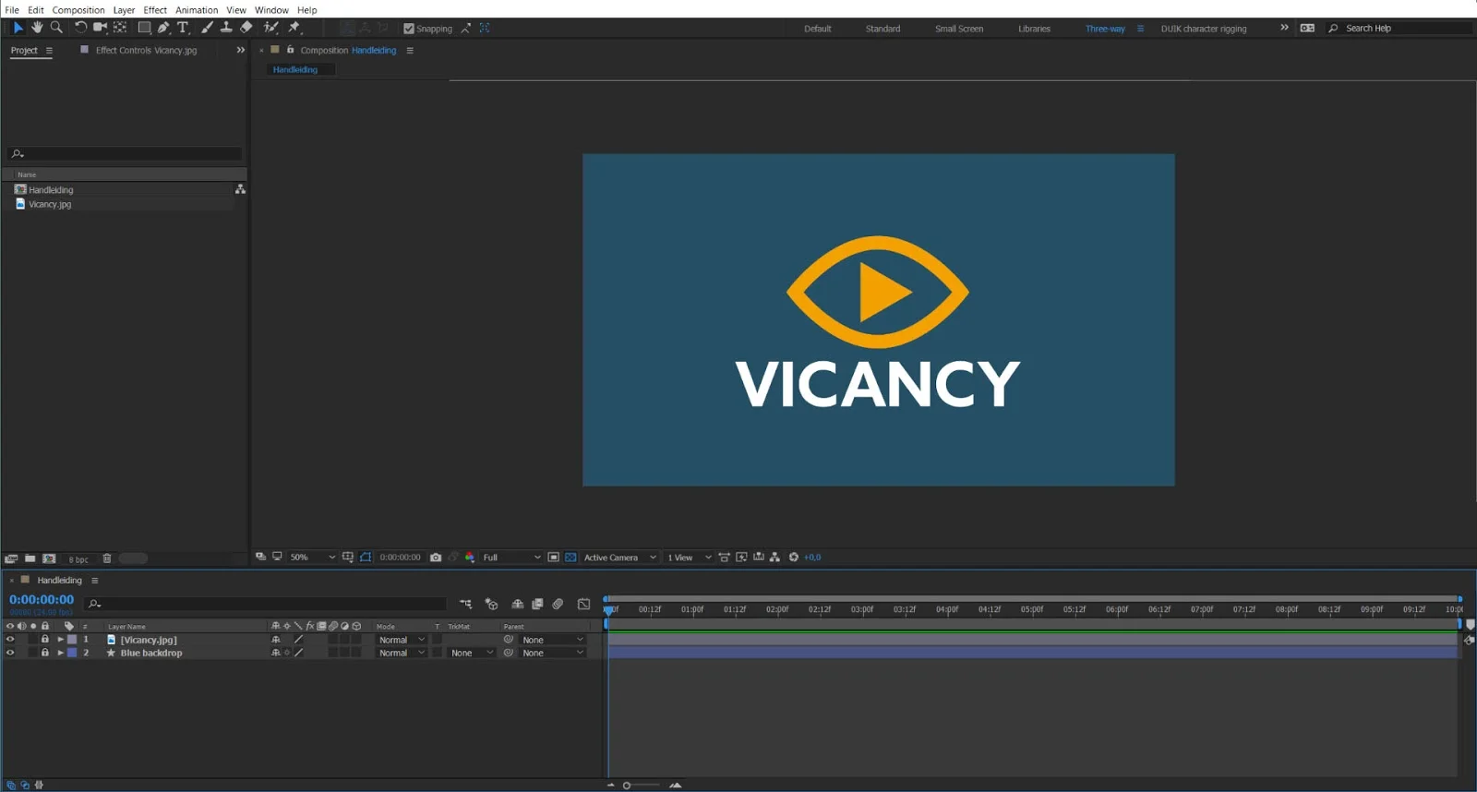The image size is (1477, 792).
Task: Toggle shy switch on Vicancy.jpg layer
Action: tap(275, 640)
